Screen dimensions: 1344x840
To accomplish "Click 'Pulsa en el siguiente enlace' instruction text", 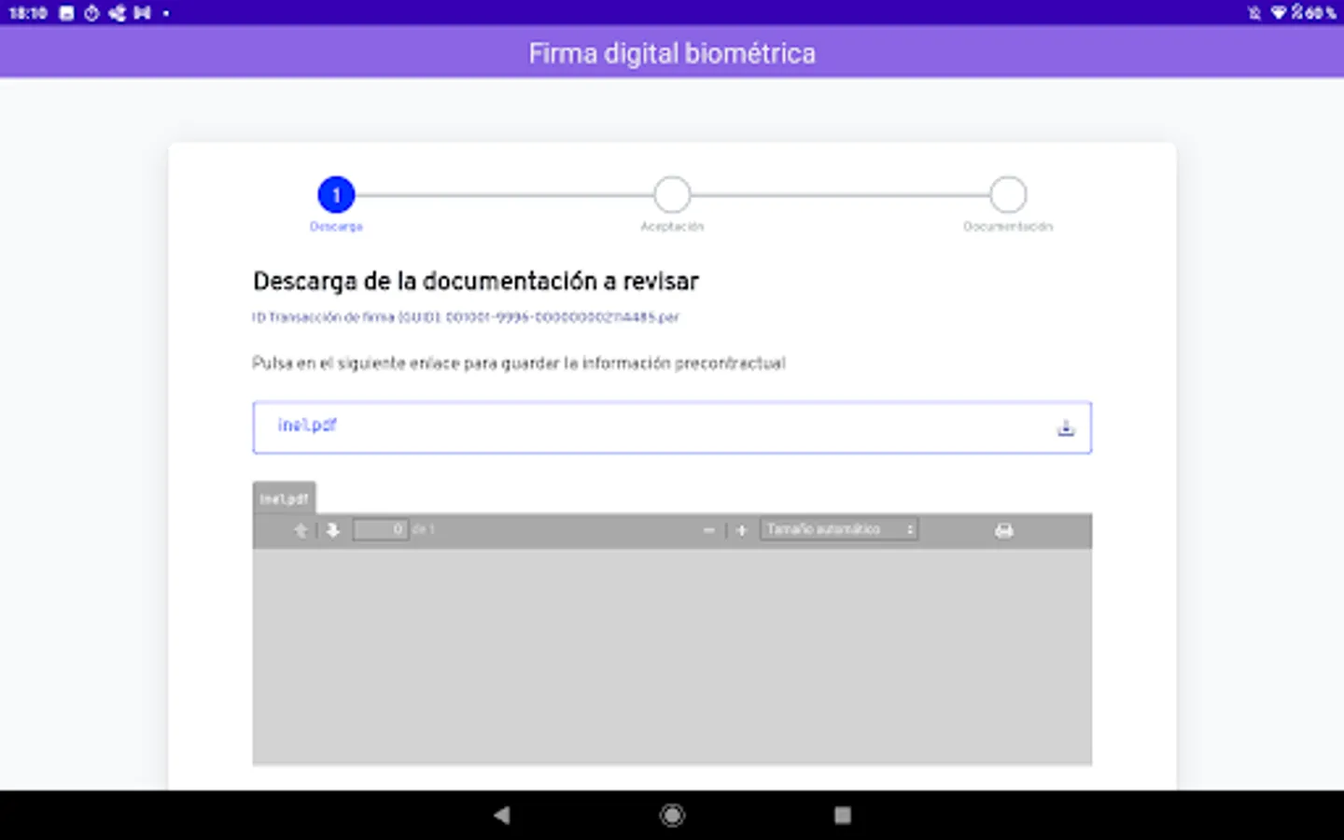I will (x=519, y=363).
